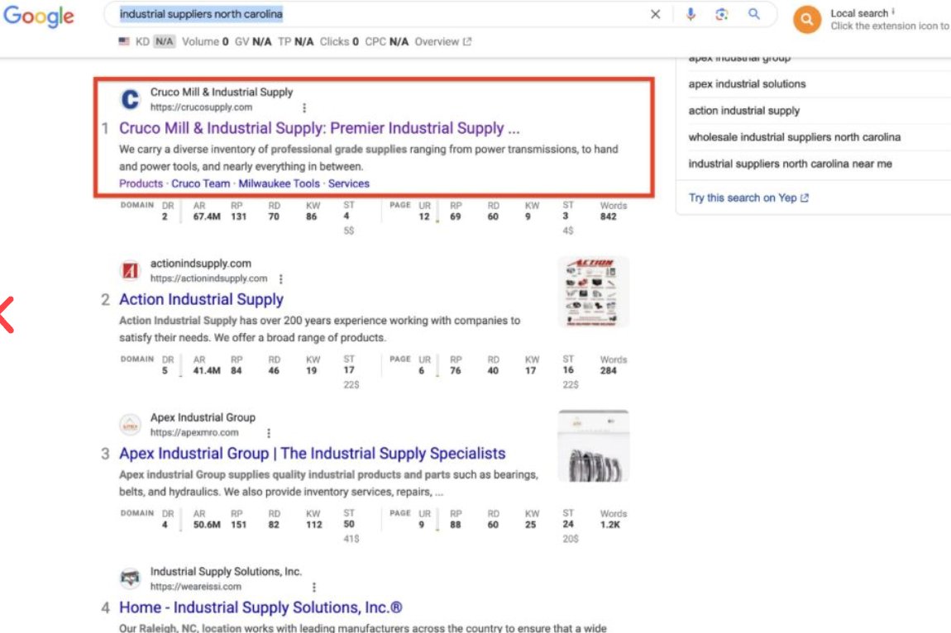The height and width of the screenshot is (633, 951).
Task: Click the Google logo
Action: (39, 17)
